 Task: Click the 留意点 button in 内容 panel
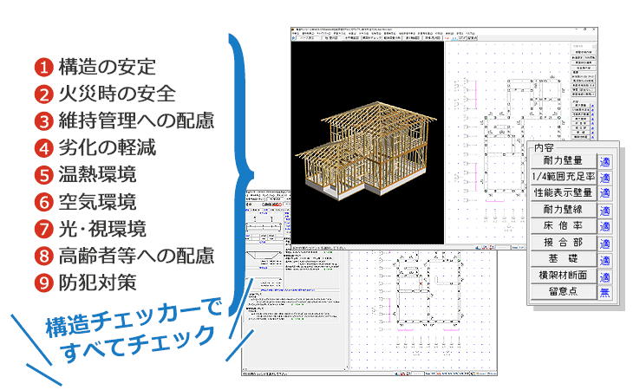click(563, 292)
